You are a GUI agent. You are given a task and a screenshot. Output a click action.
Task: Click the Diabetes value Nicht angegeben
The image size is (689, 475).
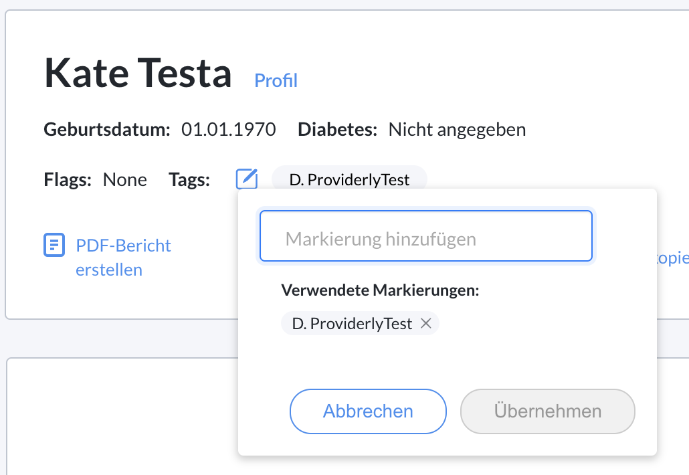point(457,130)
